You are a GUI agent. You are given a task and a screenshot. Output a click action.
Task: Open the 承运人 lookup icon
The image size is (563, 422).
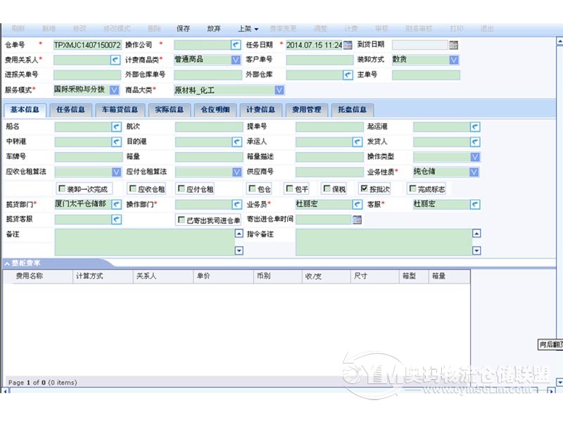click(358, 142)
